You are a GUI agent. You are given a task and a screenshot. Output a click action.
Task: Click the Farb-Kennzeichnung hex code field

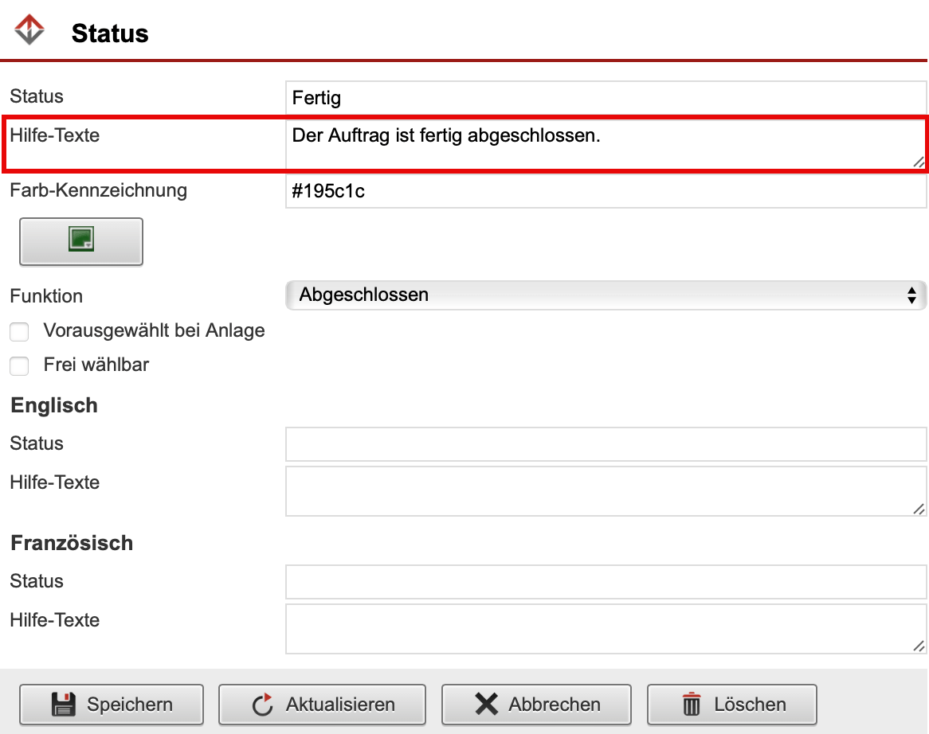(x=558, y=191)
